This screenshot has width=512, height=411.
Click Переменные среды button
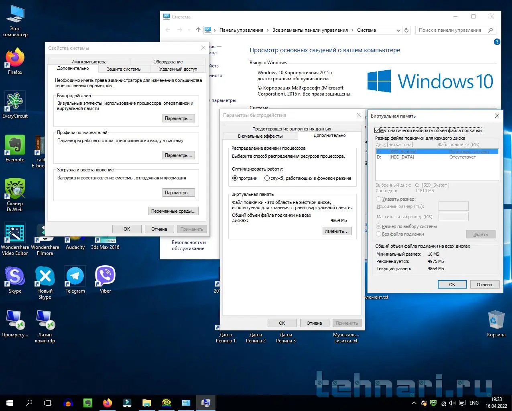[173, 211]
